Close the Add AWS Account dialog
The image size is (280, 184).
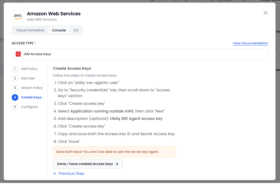(x=265, y=13)
